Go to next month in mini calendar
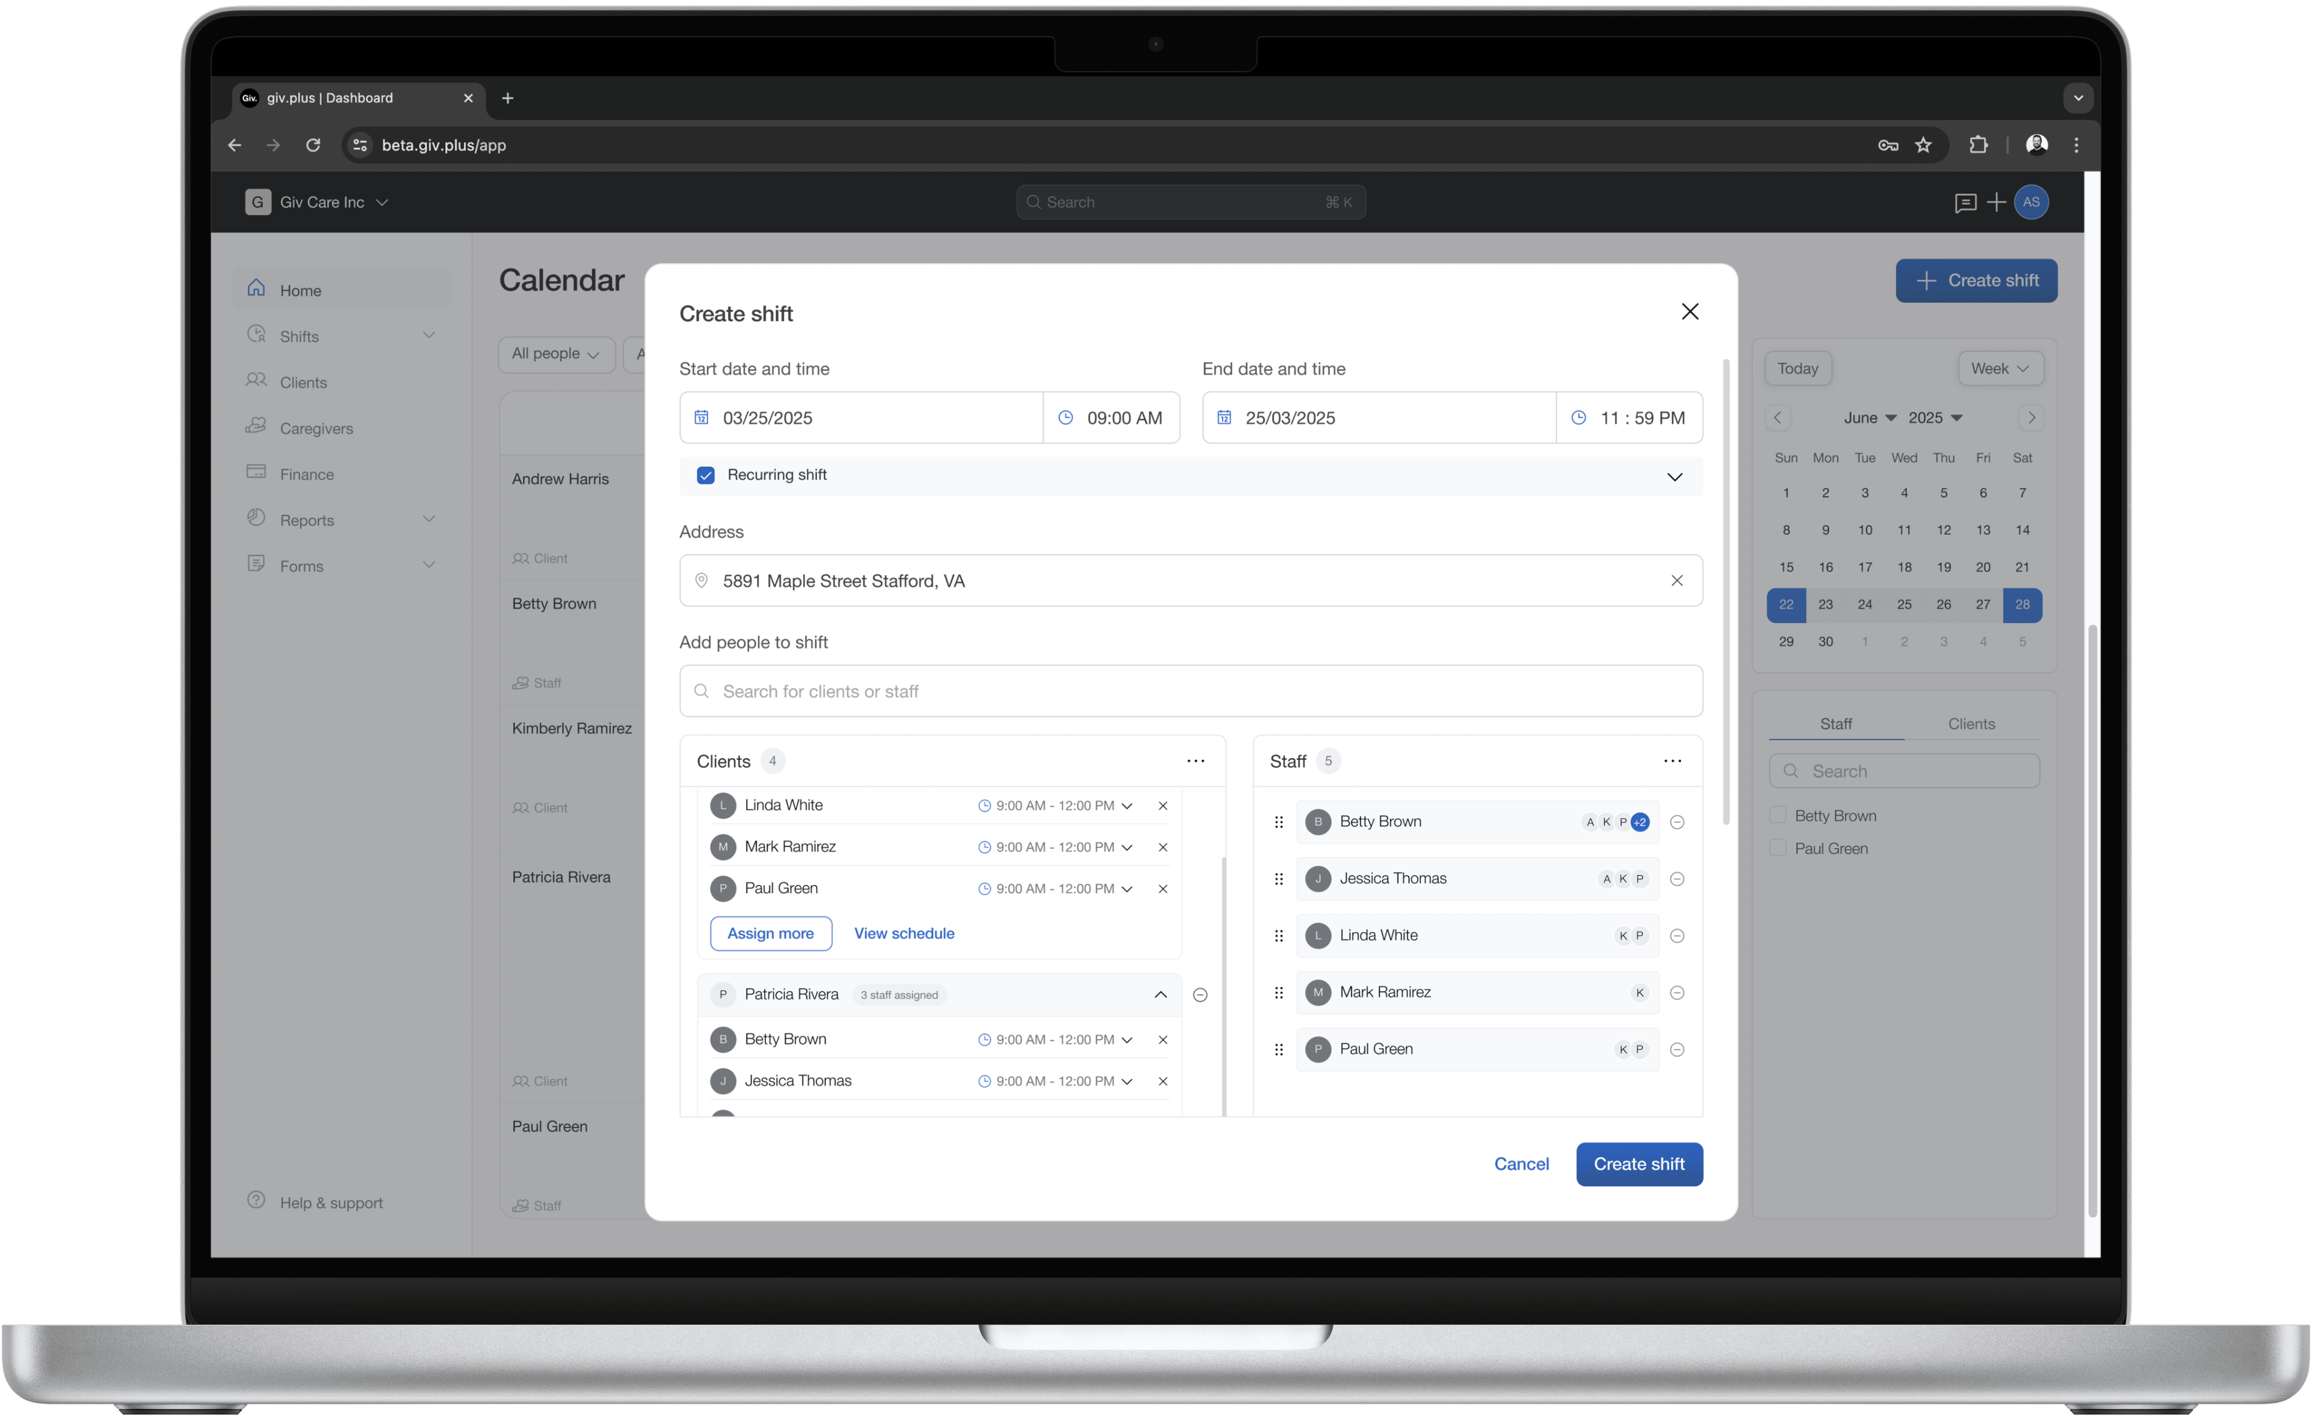 pos(2031,418)
